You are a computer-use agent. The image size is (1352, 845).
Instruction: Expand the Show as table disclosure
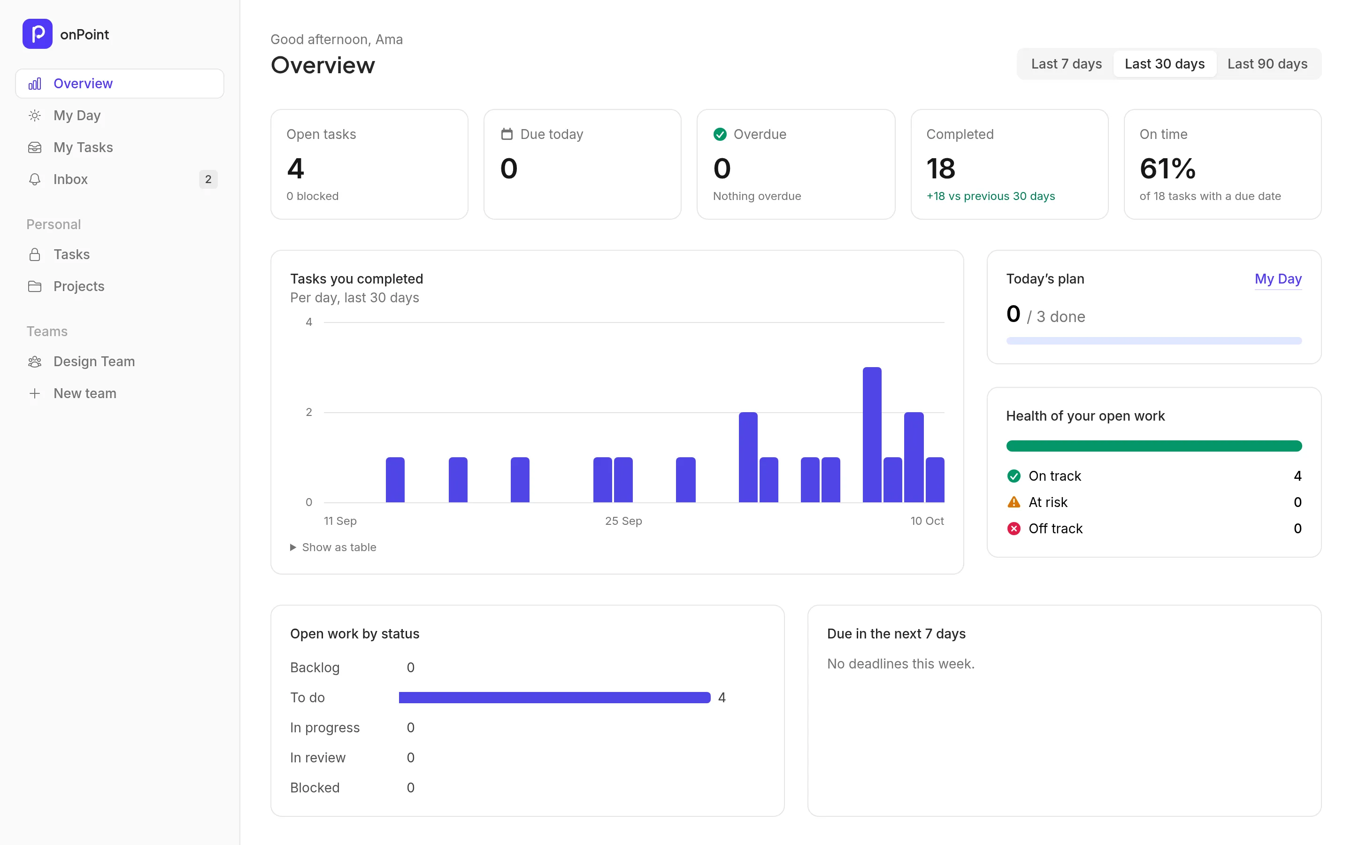(333, 548)
